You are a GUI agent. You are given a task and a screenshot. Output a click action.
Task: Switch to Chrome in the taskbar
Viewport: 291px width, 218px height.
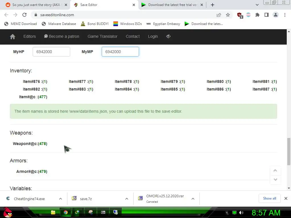pyautogui.click(x=66, y=212)
